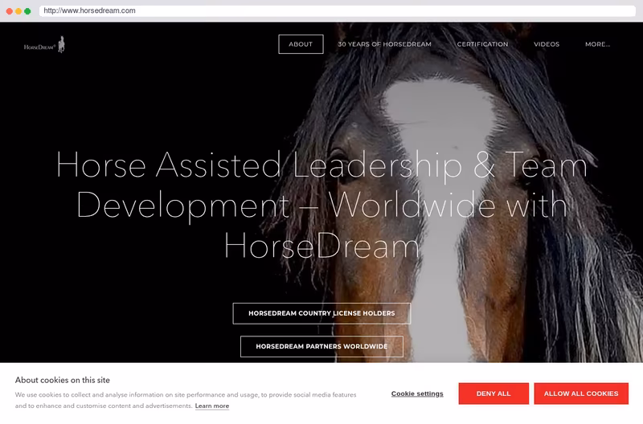Click HorseDream Partners Worldwide button

tap(321, 347)
